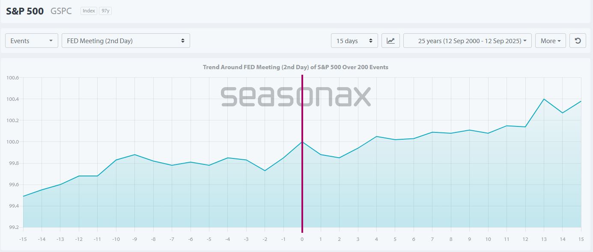Viewport: 593px width, 252px height.
Task: Open the 15 days range dropdown
Action: click(x=355, y=41)
